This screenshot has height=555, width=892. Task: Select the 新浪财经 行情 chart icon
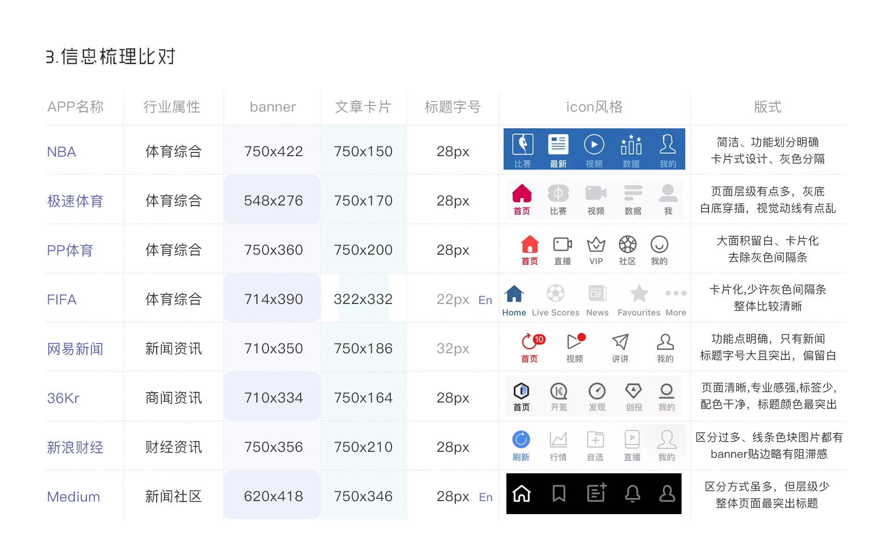(558, 439)
